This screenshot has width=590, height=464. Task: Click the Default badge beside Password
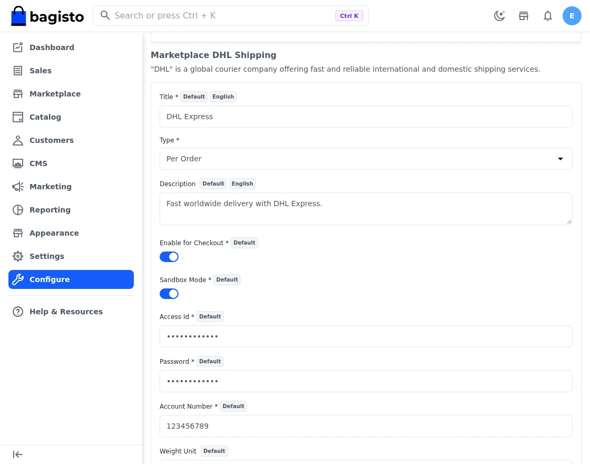pos(210,362)
